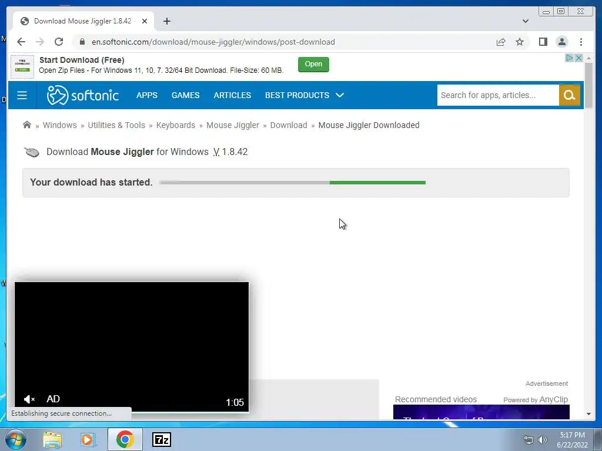This screenshot has width=602, height=451.
Task: Click the Mouse Jiggler mouse icon
Action: click(x=32, y=152)
